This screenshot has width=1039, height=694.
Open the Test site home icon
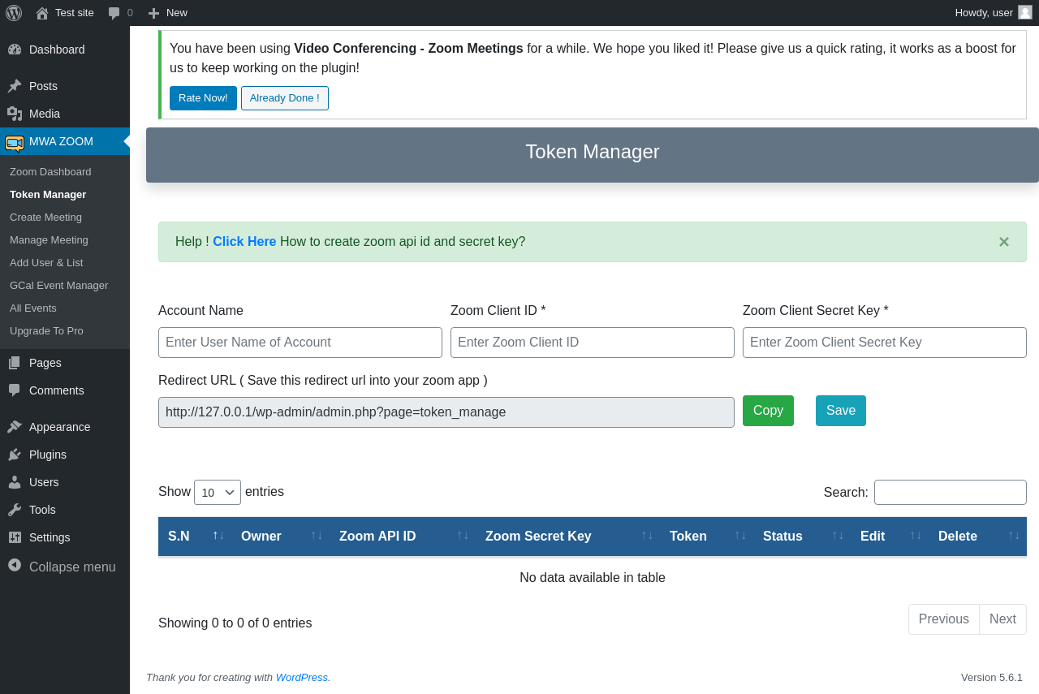tap(42, 13)
